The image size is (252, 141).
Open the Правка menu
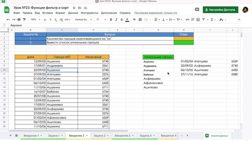pyautogui.click(x=27, y=13)
